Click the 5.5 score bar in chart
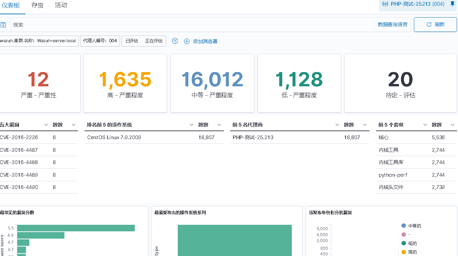The width and height of the screenshot is (458, 256). point(76,228)
